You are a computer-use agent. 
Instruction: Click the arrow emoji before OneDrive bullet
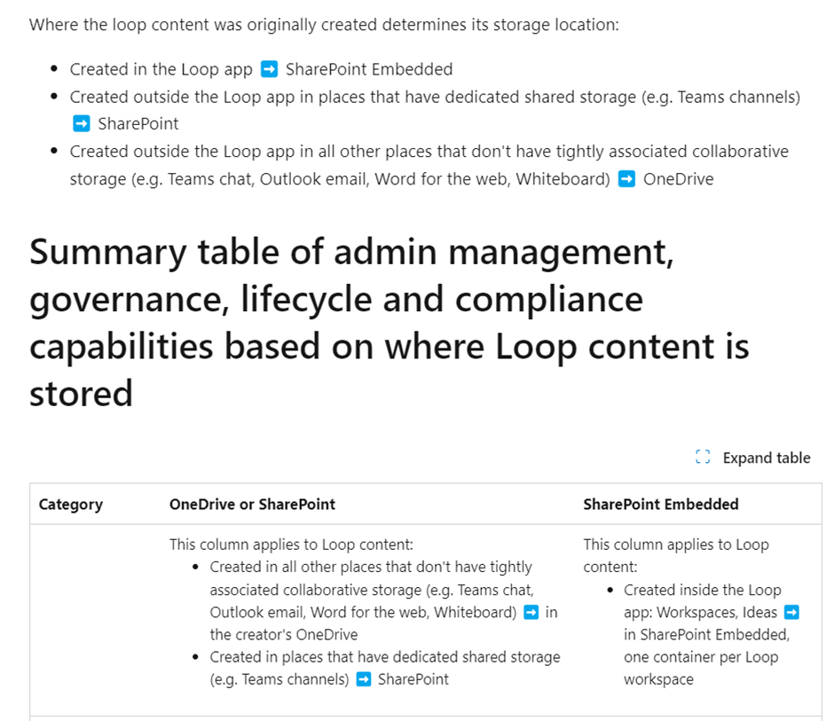[x=626, y=178]
